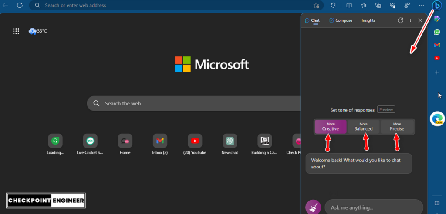
Task: Click the Welcome back chat message
Action: pyautogui.click(x=359, y=164)
